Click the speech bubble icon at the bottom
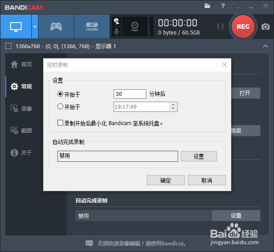This screenshot has width=274, height=252. [x=89, y=243]
